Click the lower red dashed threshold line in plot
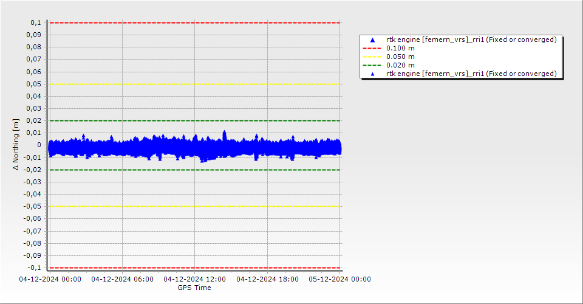 (x=194, y=268)
